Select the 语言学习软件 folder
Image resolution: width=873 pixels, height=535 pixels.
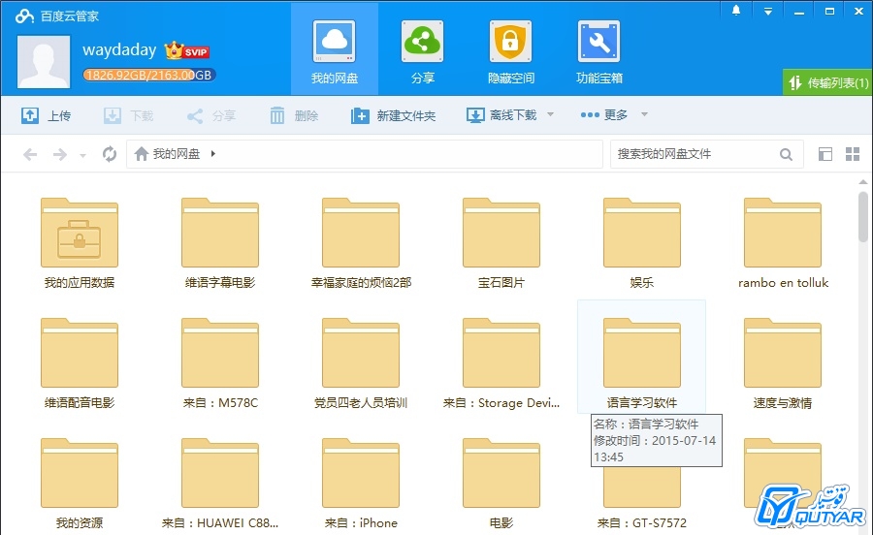[642, 356]
